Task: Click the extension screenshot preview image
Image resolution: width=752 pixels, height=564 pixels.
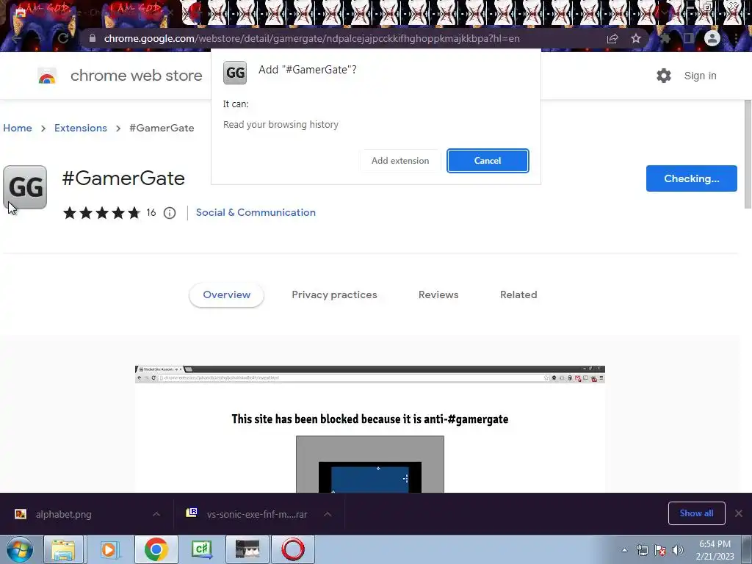Action: (370, 429)
